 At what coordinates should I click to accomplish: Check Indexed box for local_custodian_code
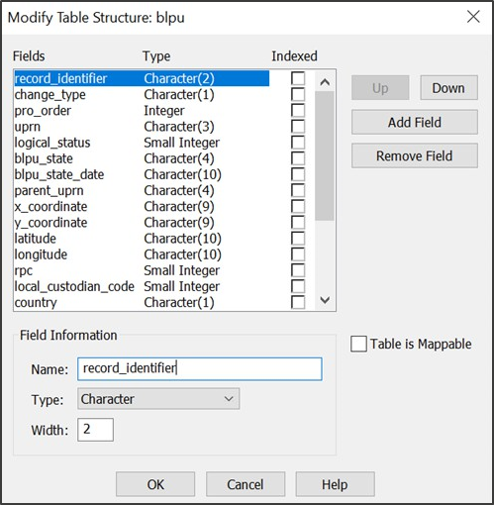(298, 286)
